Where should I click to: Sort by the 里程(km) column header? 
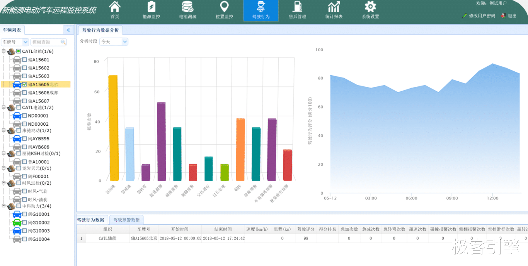click(x=282, y=229)
